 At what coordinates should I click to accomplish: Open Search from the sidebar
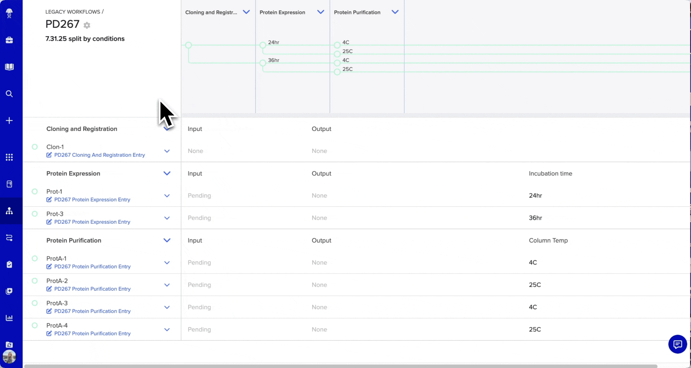pos(9,94)
